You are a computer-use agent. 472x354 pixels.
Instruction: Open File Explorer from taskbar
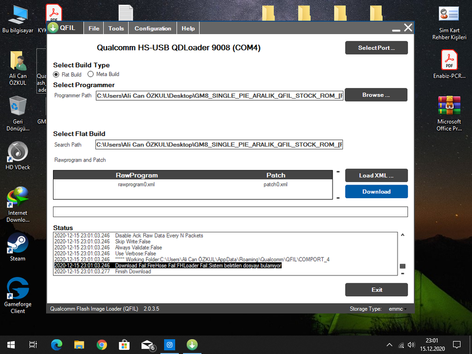(79, 345)
